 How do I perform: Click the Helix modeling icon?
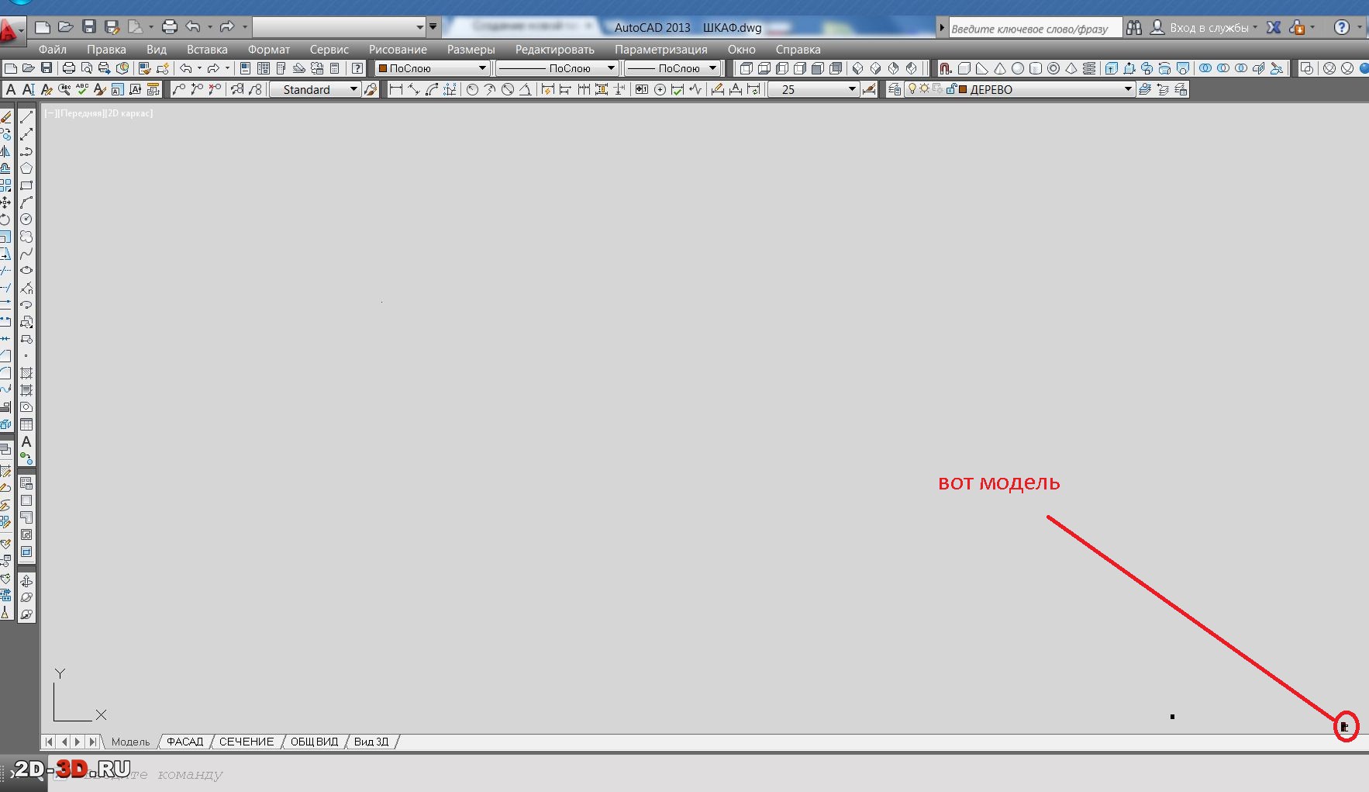[x=1089, y=68]
